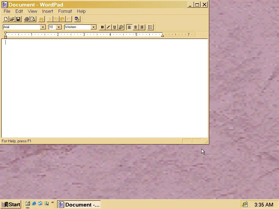
Task: Create a new document with New icon
Action: tap(5, 19)
